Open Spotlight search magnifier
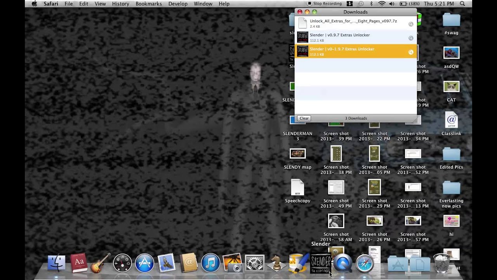 tap(462, 3)
